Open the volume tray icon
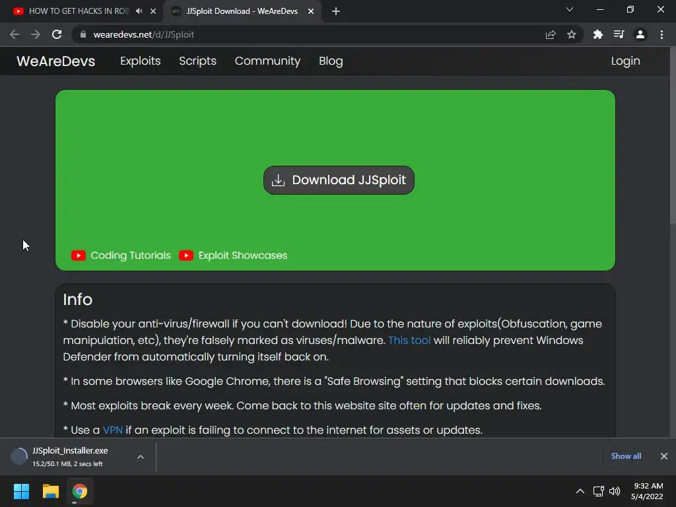The width and height of the screenshot is (676, 507). point(615,491)
